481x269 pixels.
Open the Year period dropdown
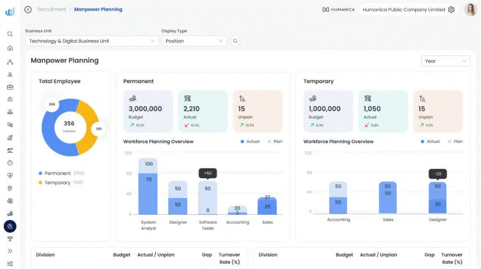pos(445,61)
